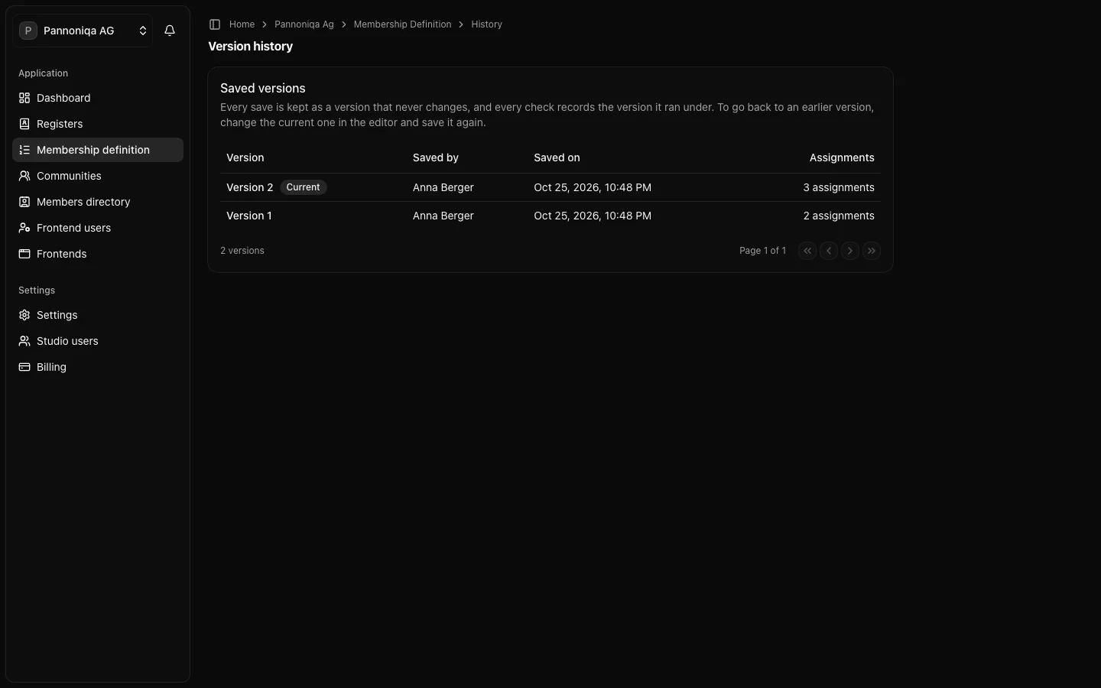Click the Assignments column header
This screenshot has height=688, width=1101.
pyautogui.click(x=842, y=157)
